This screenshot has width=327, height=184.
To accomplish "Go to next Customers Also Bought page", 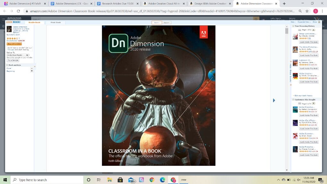I will click(314, 104).
